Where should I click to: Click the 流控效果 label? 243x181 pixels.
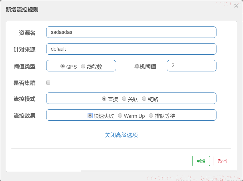(25, 116)
